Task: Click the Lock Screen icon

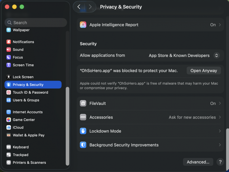Action: pyautogui.click(x=9, y=77)
